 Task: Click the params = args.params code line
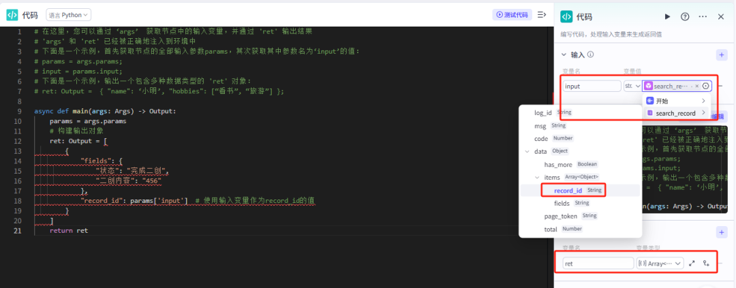[88, 121]
